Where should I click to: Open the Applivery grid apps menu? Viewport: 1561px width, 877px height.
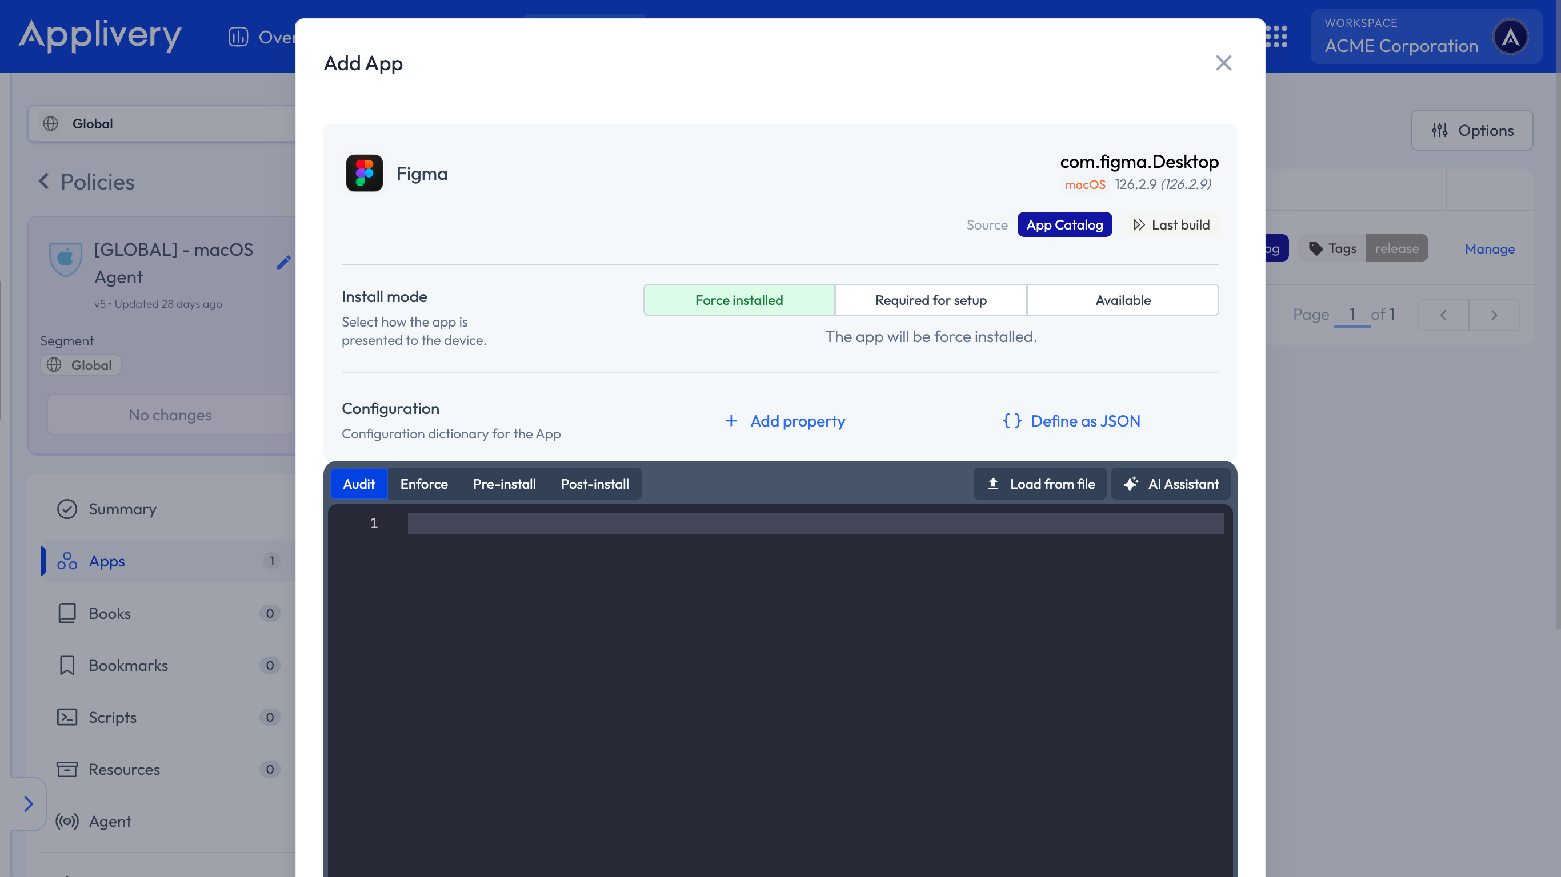(x=1277, y=37)
